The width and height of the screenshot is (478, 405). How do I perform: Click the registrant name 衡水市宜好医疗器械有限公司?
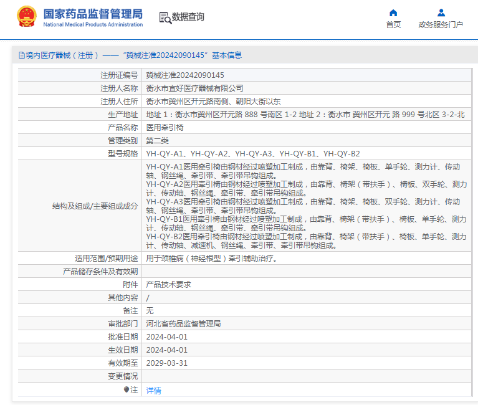(194, 88)
